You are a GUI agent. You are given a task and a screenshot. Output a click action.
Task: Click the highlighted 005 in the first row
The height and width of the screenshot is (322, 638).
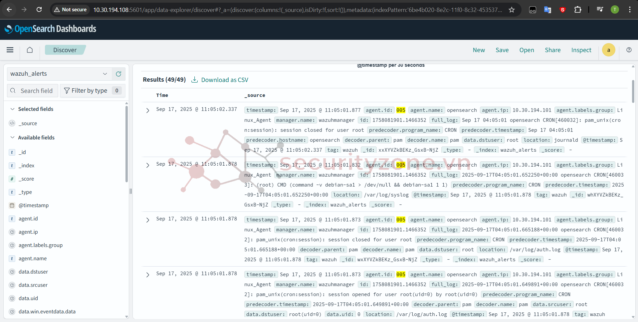pyautogui.click(x=401, y=110)
